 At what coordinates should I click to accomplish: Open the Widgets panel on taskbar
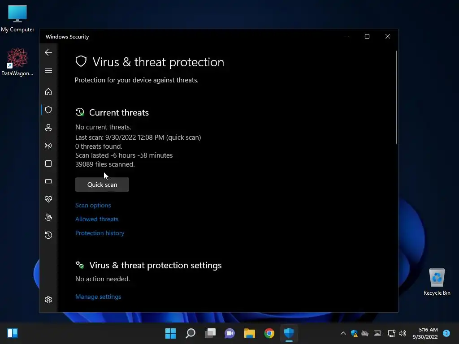pos(13,333)
